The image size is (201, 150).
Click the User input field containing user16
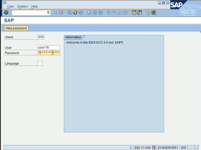pos(49,48)
